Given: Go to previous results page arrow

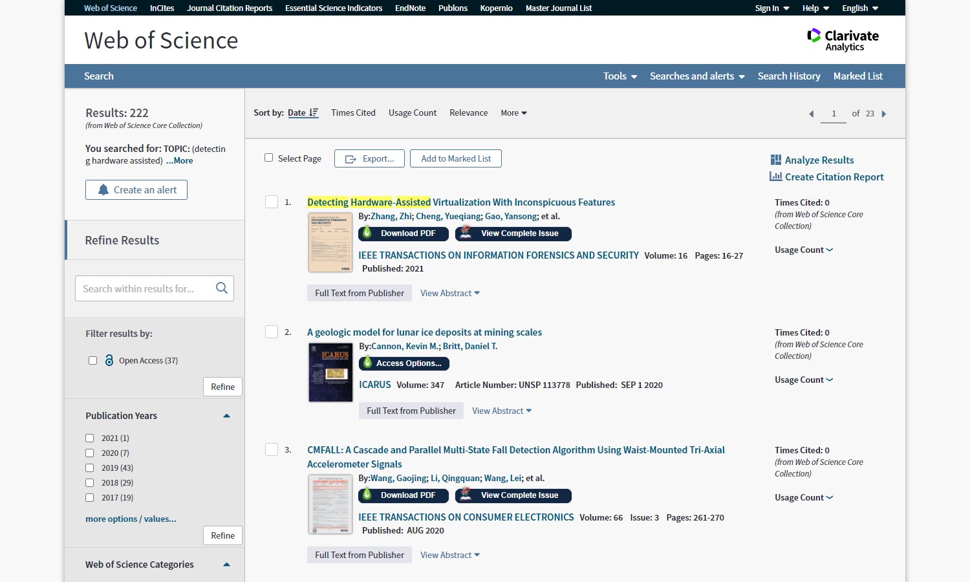Looking at the screenshot, I should (812, 114).
